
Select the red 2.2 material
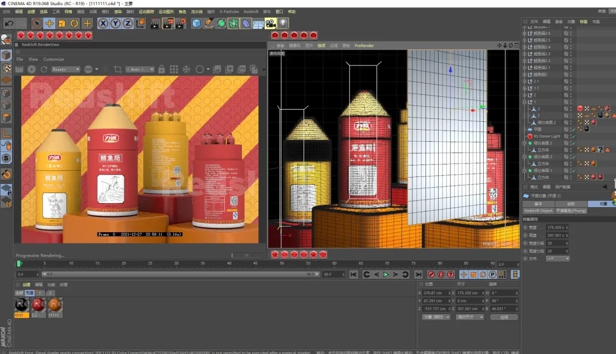click(39, 307)
